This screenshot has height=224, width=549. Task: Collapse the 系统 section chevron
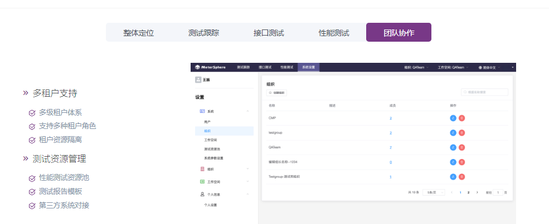[247, 111]
